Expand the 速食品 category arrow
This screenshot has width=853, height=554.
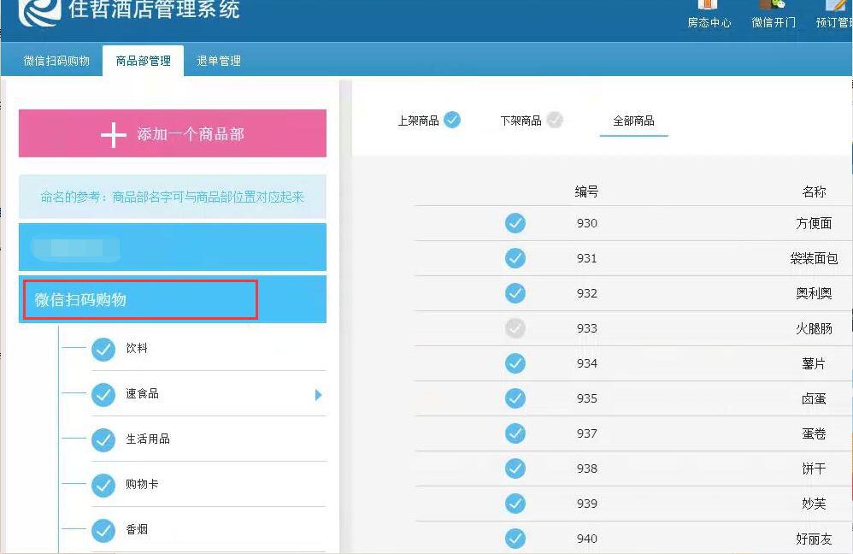319,395
